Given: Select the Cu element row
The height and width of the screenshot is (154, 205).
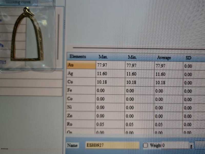Looking at the screenshot, I should 81,82.
